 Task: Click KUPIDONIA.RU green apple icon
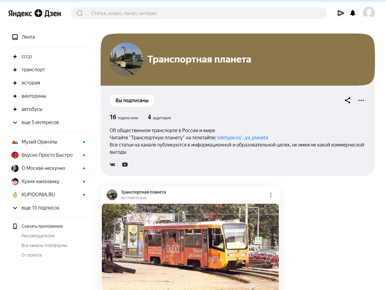click(15, 195)
